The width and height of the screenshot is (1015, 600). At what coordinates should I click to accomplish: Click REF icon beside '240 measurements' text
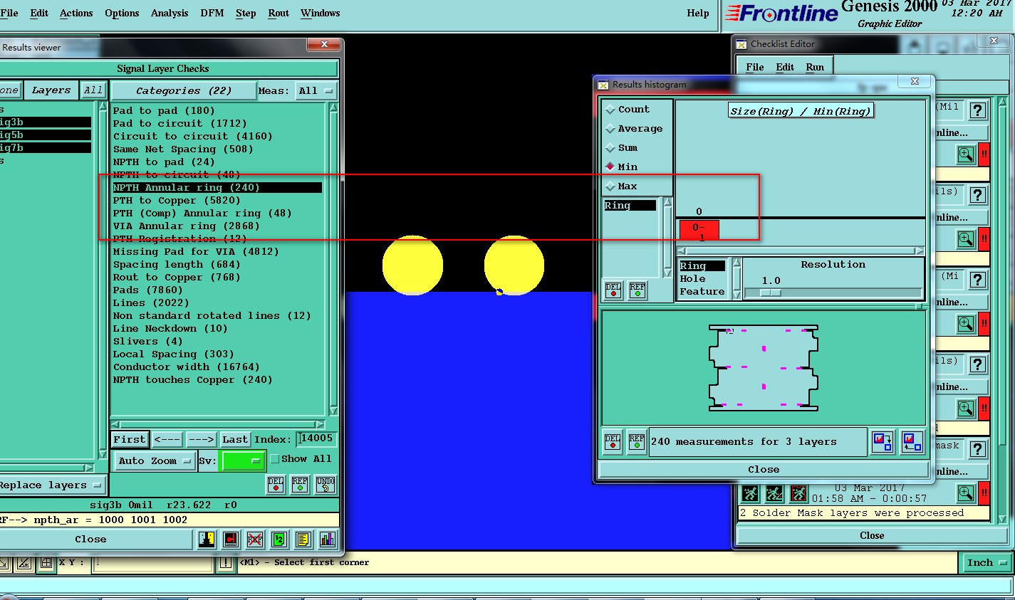(637, 442)
